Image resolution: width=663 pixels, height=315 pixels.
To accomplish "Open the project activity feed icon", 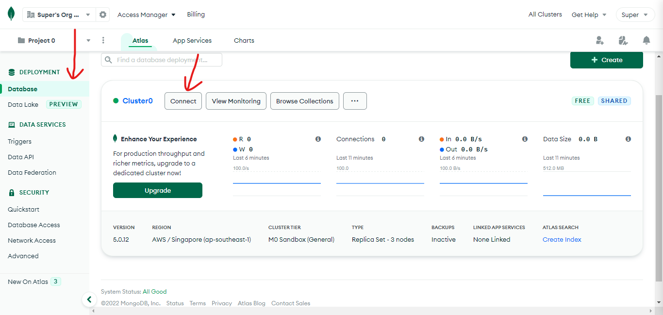I will click(x=623, y=40).
